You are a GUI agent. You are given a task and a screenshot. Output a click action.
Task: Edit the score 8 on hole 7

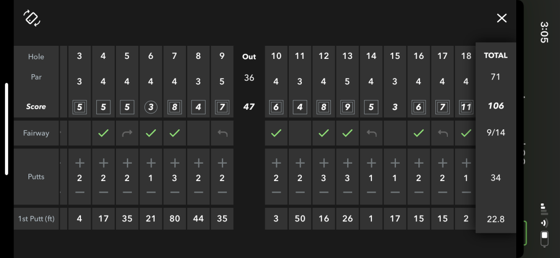[174, 107]
